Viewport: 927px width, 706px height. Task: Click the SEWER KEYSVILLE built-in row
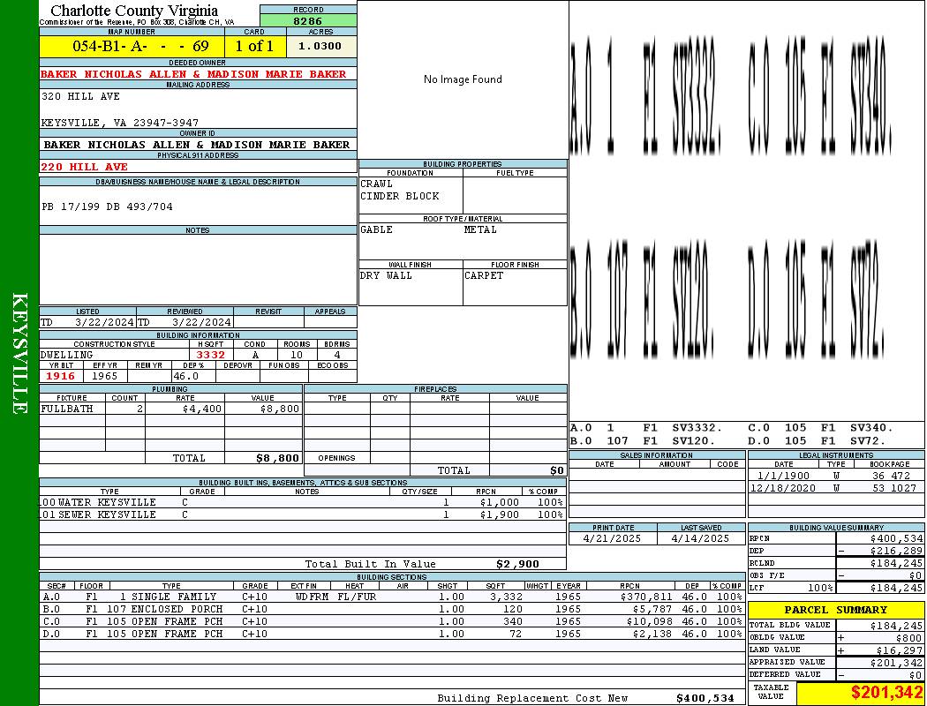pos(302,514)
